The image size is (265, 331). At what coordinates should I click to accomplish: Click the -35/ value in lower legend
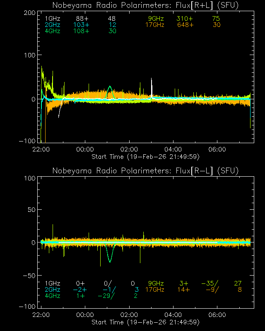tap(210, 283)
